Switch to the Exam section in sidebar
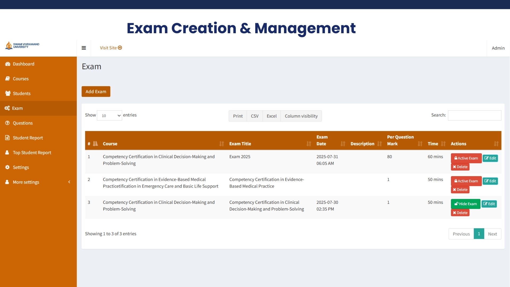 pyautogui.click(x=8, y=108)
